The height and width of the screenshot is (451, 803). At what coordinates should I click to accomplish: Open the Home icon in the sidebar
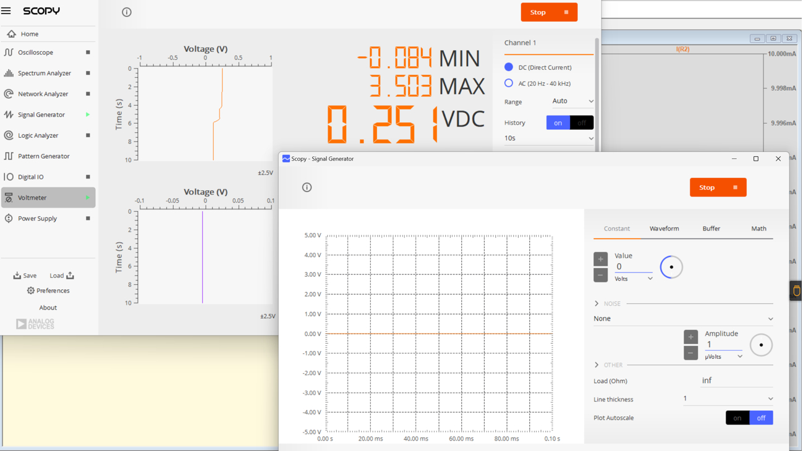(x=12, y=34)
